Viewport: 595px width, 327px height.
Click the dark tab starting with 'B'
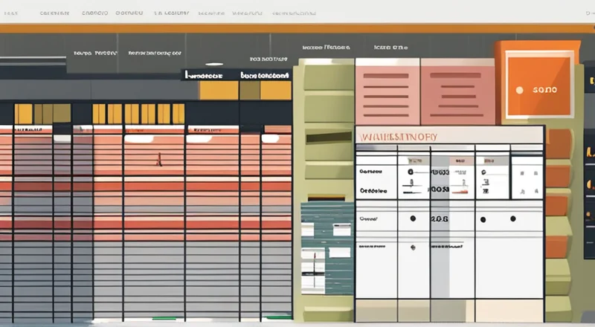[x=266, y=75]
